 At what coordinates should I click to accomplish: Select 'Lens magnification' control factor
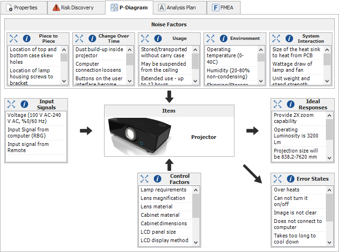pyautogui.click(x=163, y=198)
